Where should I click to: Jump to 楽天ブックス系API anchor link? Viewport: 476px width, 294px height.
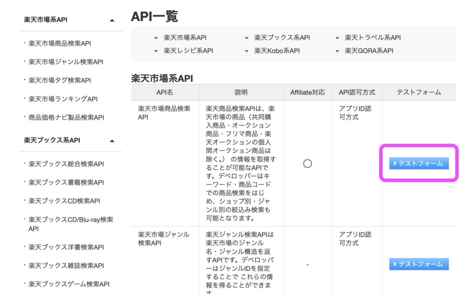coord(282,38)
